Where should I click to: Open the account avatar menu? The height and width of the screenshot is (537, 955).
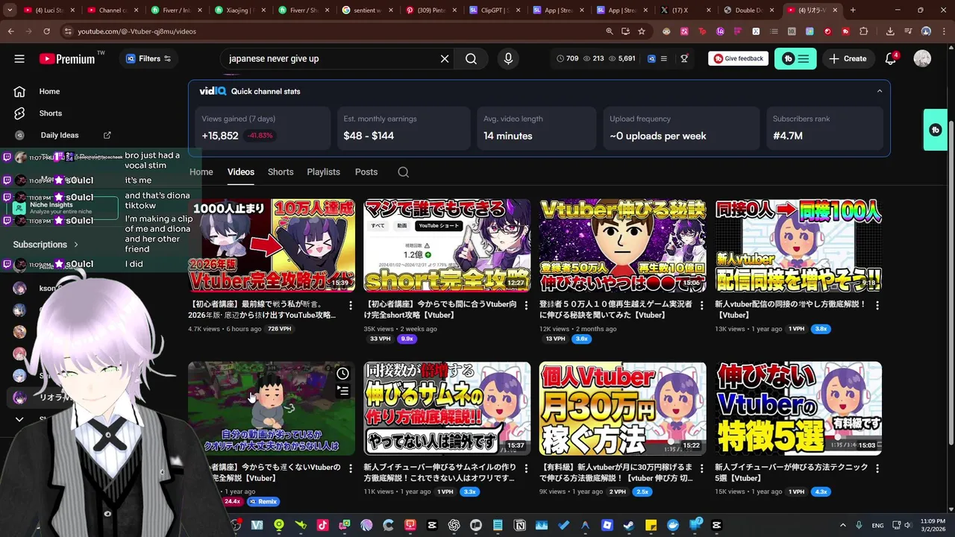click(922, 59)
